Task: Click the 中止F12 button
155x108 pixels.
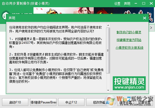Action: [x=71, y=102]
